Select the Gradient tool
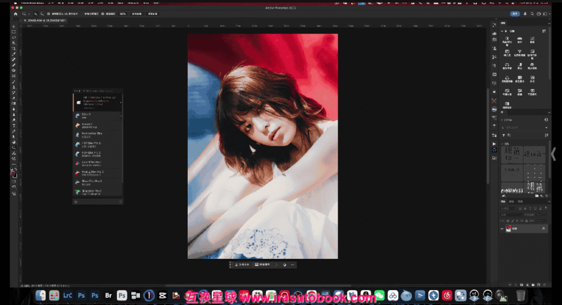562x305 pixels. 14,103
